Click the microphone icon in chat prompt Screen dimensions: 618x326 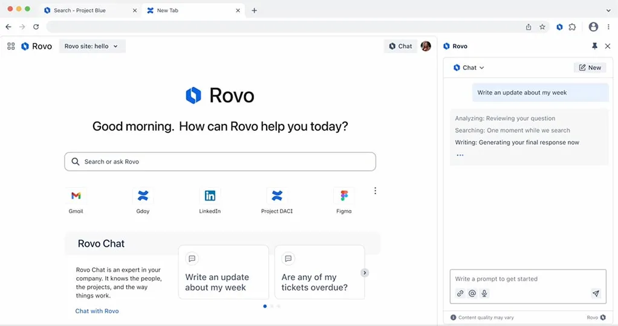(484, 293)
